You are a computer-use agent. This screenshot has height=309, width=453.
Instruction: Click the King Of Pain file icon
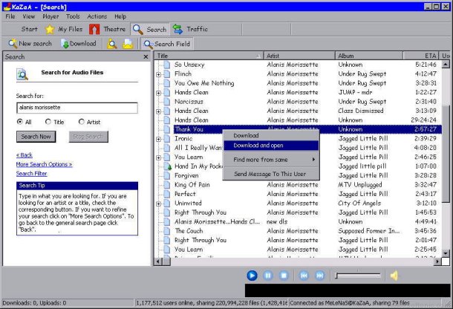click(x=166, y=185)
